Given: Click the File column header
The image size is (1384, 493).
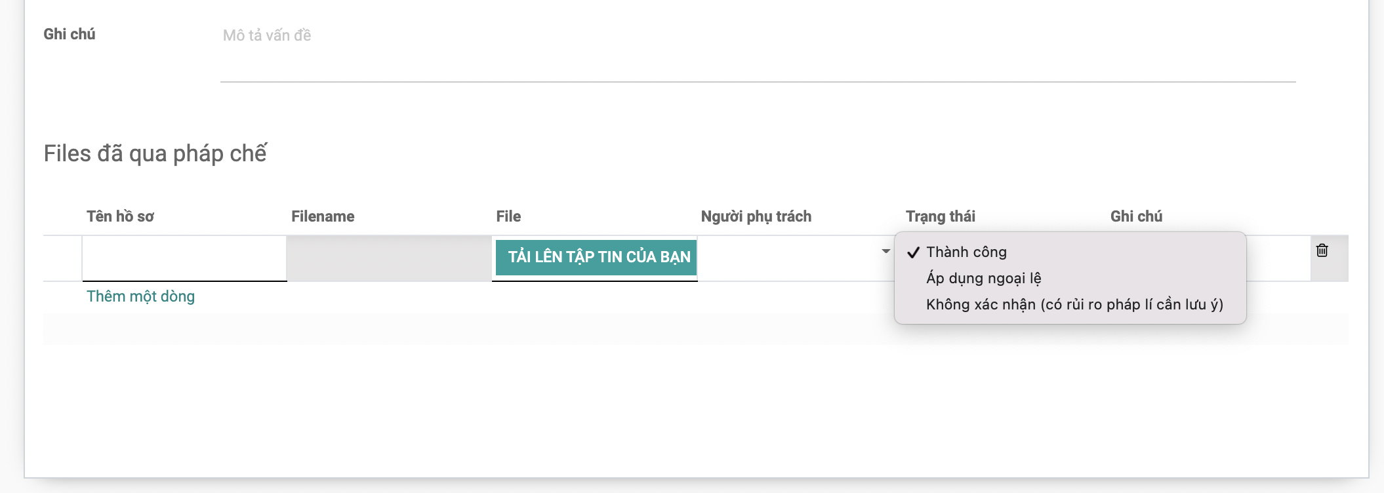Looking at the screenshot, I should tap(508, 216).
